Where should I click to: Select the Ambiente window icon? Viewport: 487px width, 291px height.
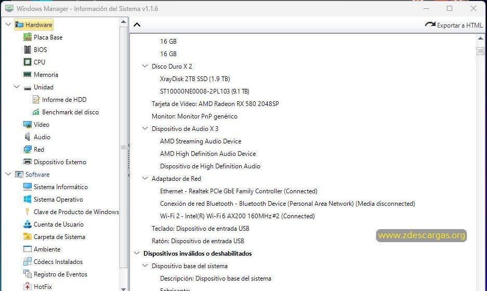(x=28, y=249)
